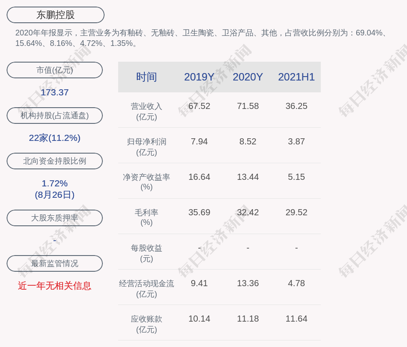Click the 营业收入(亿元) row label
Viewport: 407px width, 347px height.
147,112
